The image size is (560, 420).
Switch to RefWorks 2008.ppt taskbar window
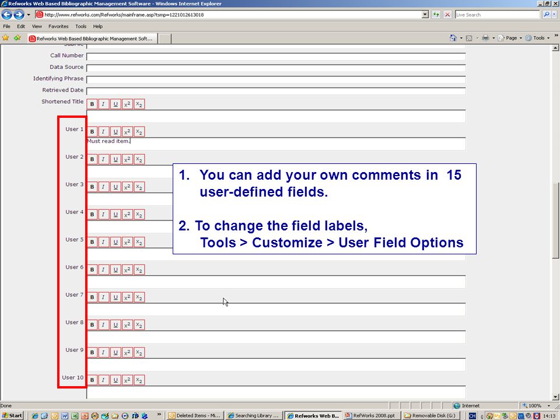click(371, 415)
